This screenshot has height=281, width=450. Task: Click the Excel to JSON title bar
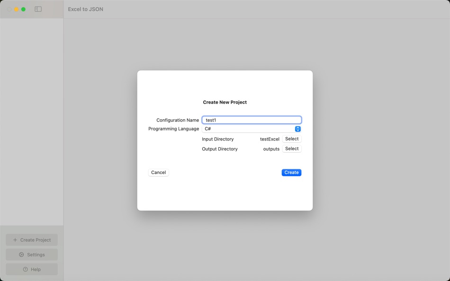click(86, 9)
